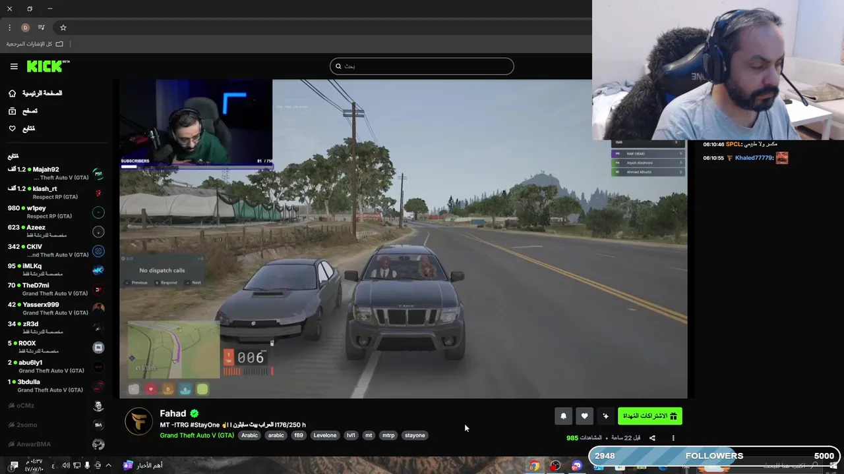Open the browser three-dot menu
Viewport: 844px width, 474px height.
(x=9, y=28)
